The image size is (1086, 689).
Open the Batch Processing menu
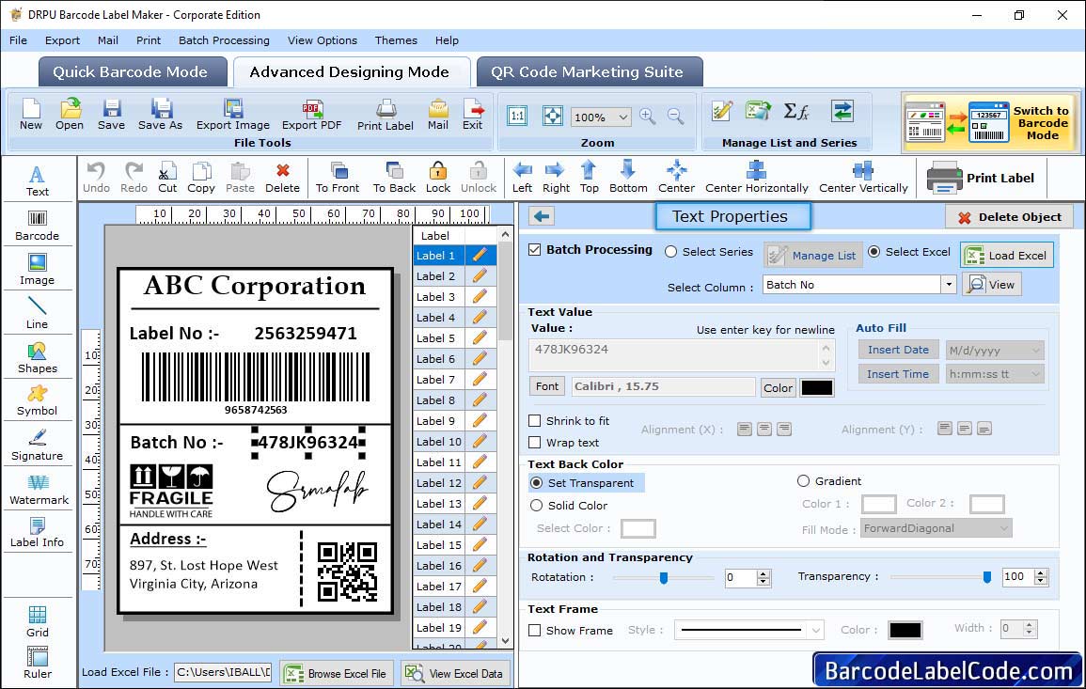tap(224, 40)
